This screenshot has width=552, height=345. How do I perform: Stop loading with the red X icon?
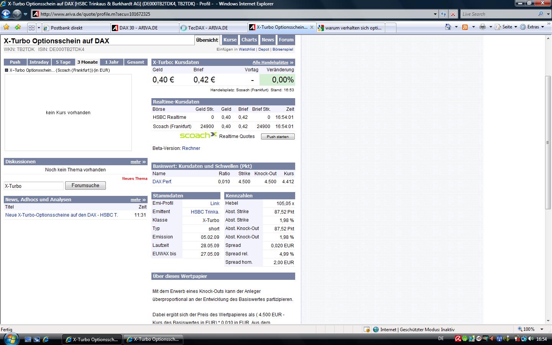point(453,14)
